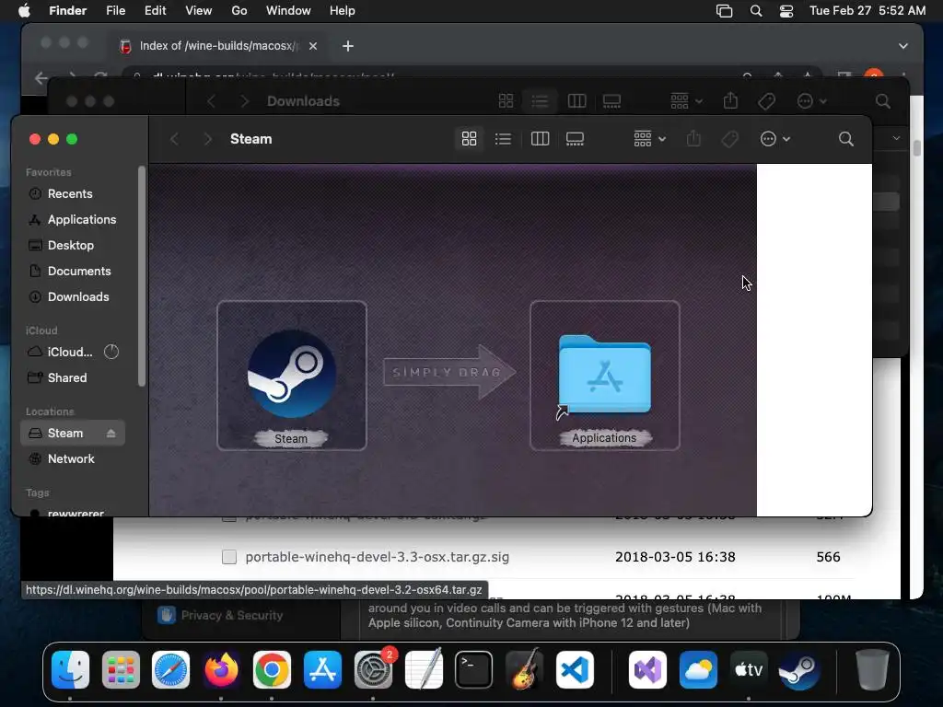Open Spotlight search in menu bar

point(756,11)
